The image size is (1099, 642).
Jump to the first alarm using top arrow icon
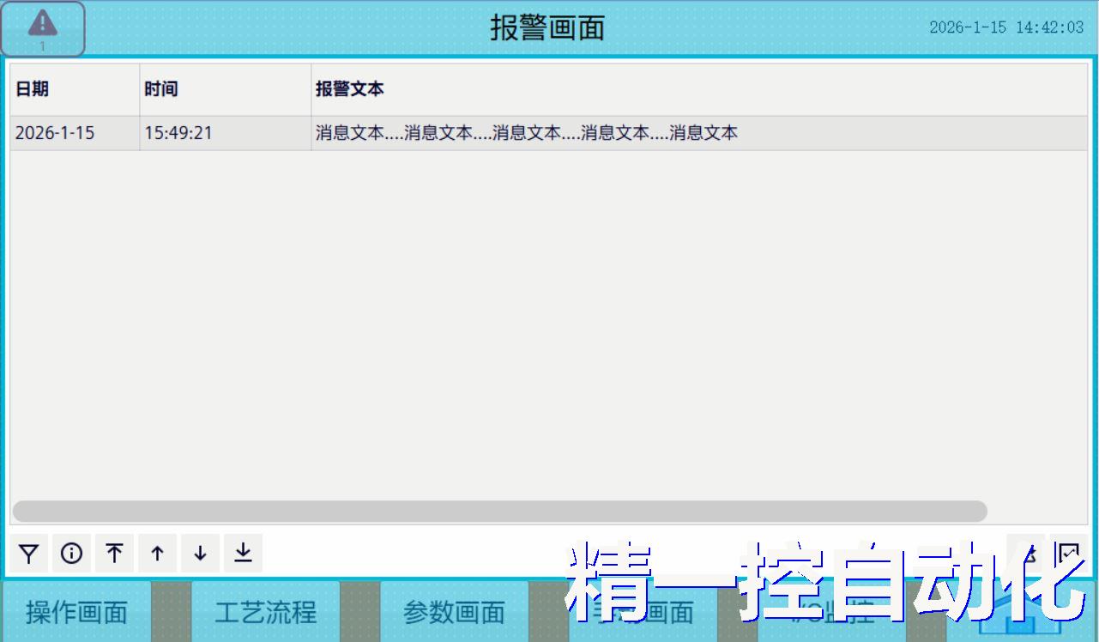pos(114,553)
